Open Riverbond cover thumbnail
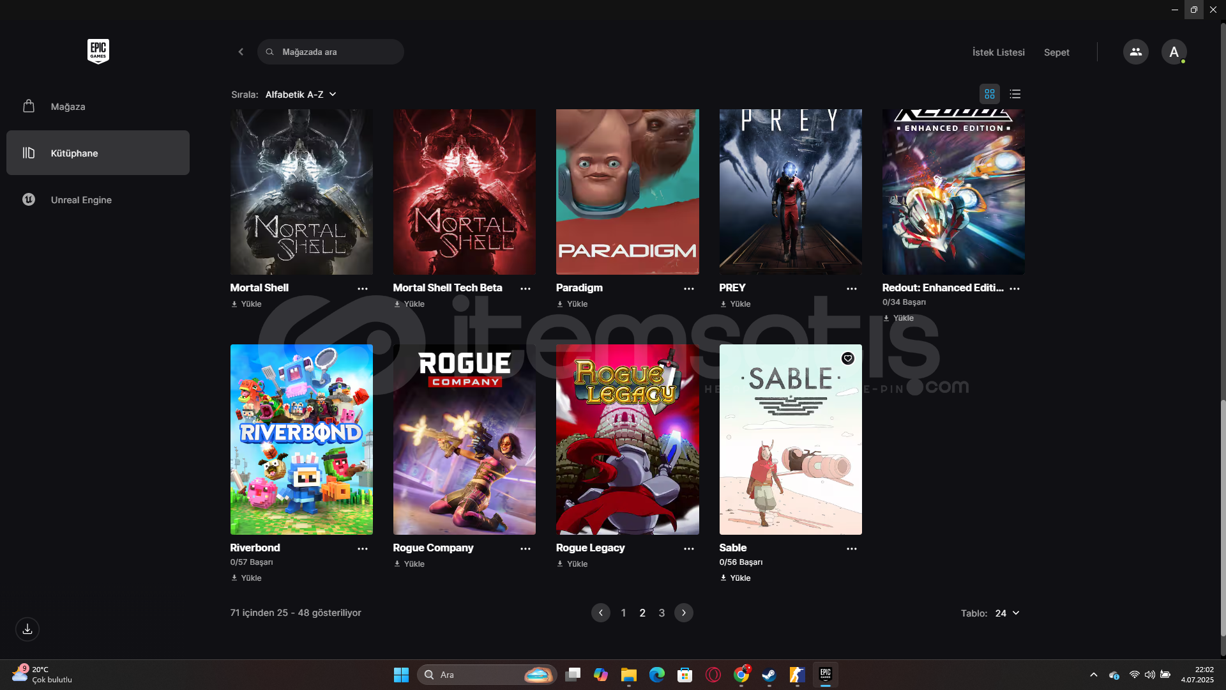This screenshot has height=690, width=1226. coord(301,440)
